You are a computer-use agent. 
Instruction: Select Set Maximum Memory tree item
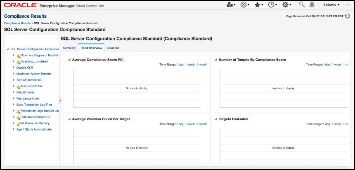click(x=34, y=123)
